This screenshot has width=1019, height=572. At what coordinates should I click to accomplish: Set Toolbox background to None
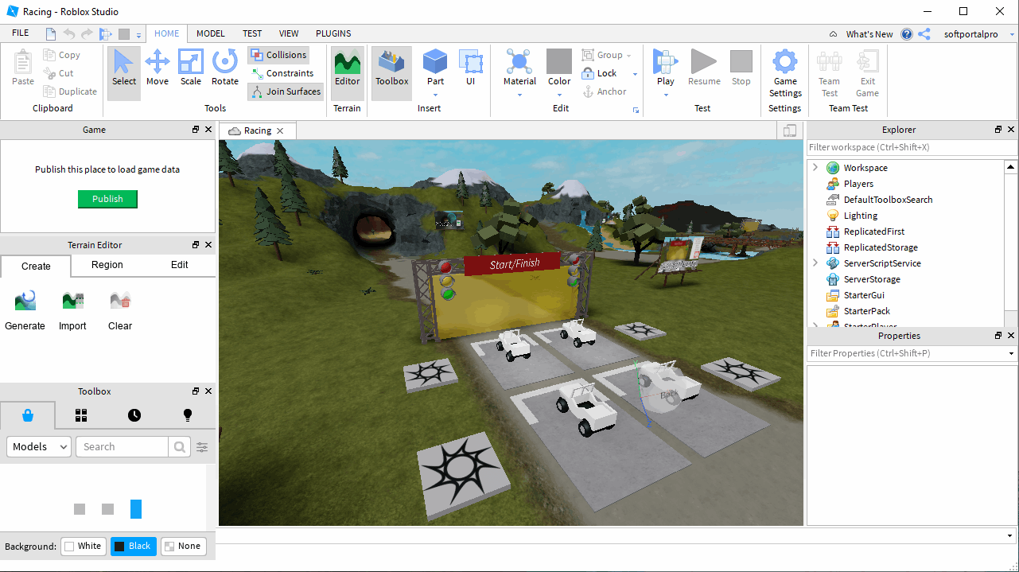183,547
